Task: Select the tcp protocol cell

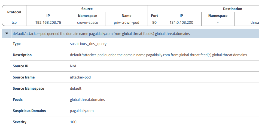Action: (14, 23)
